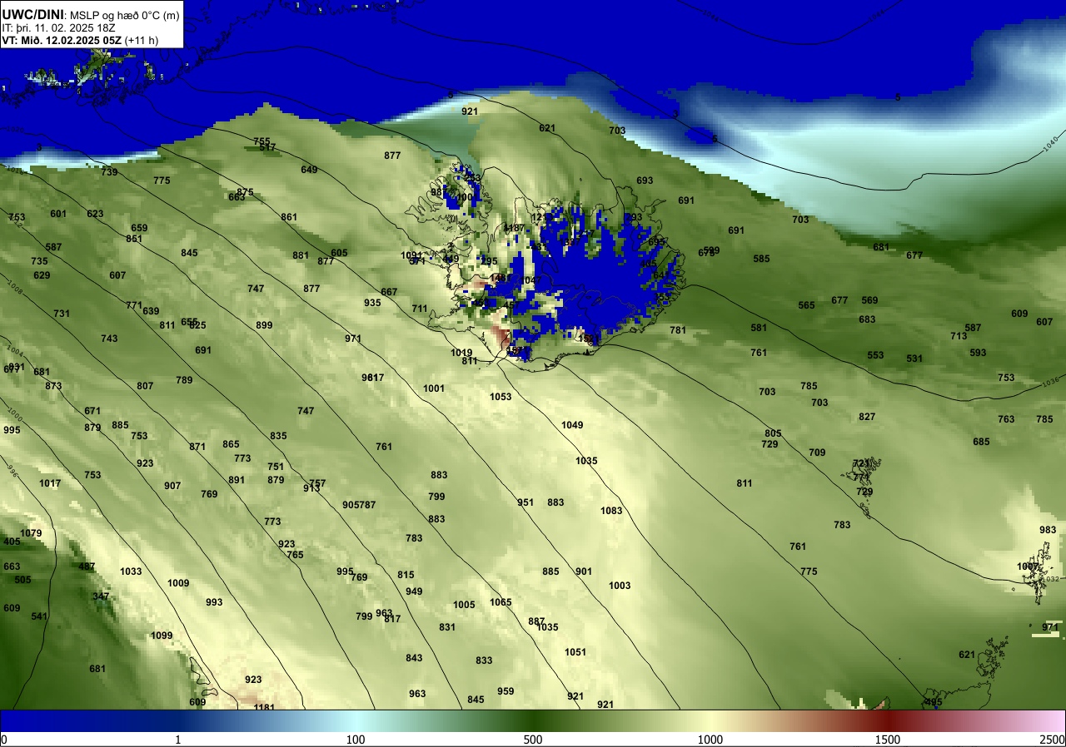Viewport: 1066px width, 747px height.
Task: Click the map value 1001
Action: 434,388
